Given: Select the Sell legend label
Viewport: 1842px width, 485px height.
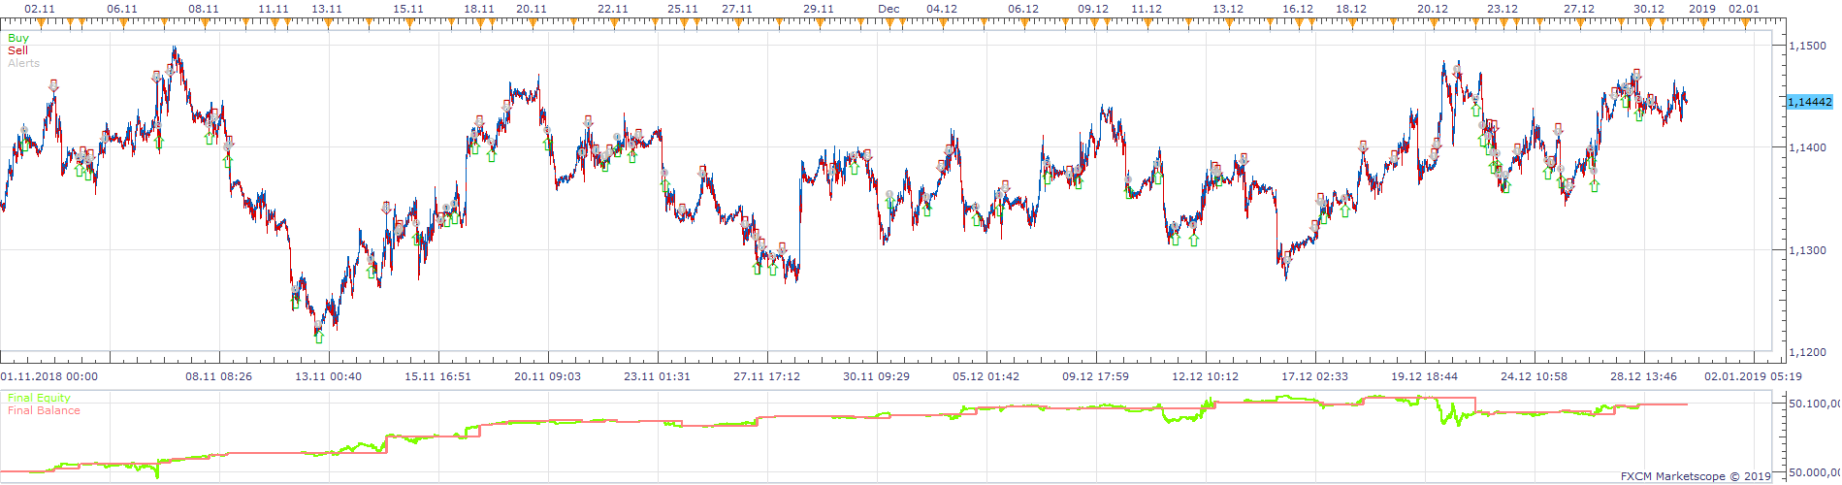Looking at the screenshot, I should coord(17,50).
